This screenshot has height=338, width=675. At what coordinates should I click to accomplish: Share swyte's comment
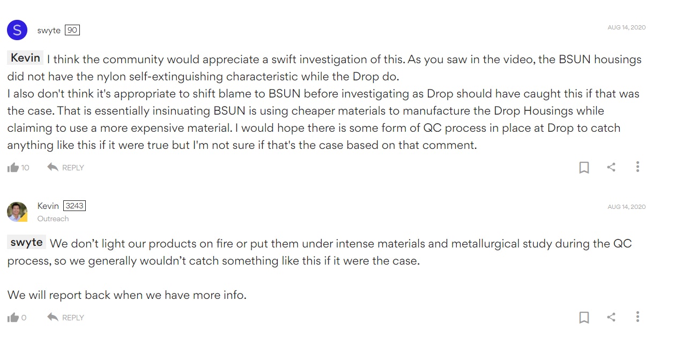click(x=611, y=167)
